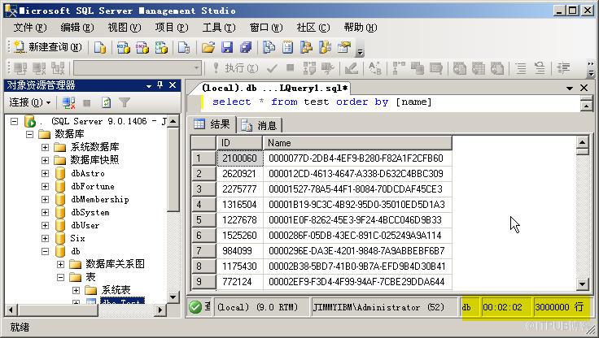The width and height of the screenshot is (599, 338).
Task: Open the Connect (连接) dropdown
Action: (x=29, y=102)
